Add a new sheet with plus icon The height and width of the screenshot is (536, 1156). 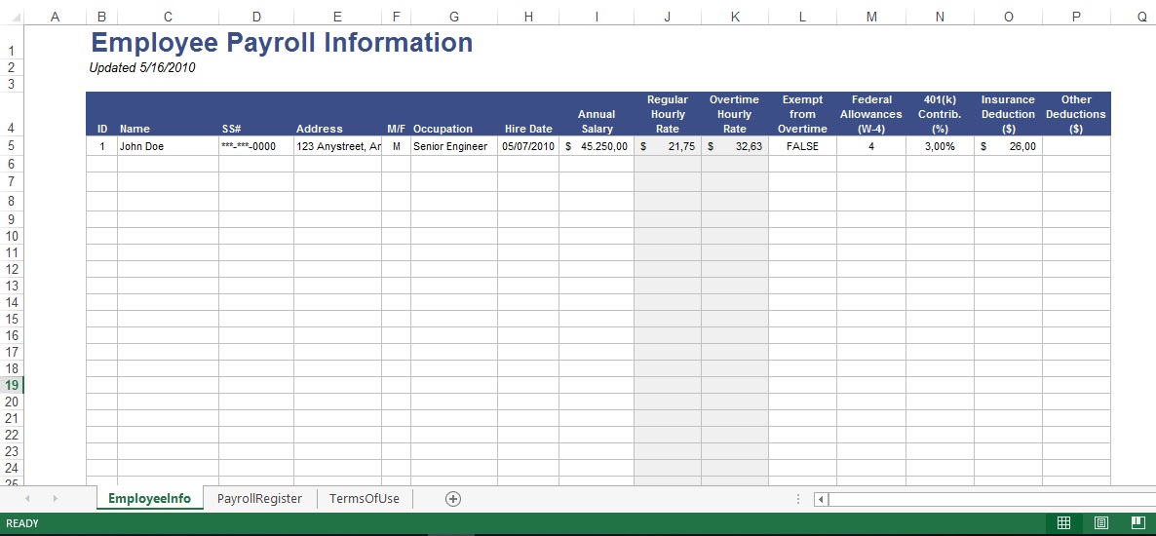[452, 499]
